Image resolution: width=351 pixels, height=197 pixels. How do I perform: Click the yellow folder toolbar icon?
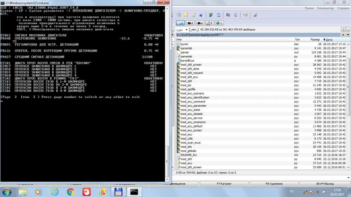(x=186, y=15)
